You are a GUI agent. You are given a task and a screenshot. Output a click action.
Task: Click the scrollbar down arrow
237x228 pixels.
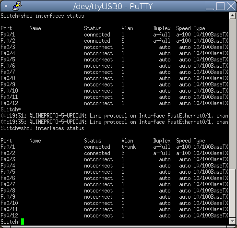point(232,221)
